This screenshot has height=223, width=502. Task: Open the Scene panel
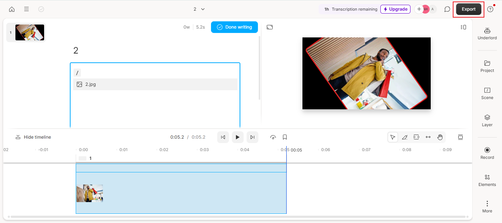(x=487, y=93)
